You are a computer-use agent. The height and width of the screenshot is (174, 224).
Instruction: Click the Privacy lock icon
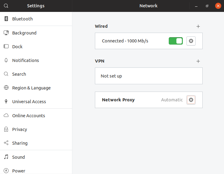[6, 129]
